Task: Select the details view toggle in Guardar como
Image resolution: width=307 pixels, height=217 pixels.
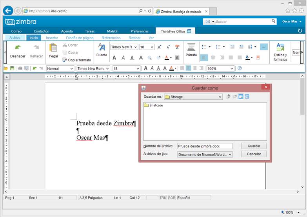Action: tap(247, 97)
